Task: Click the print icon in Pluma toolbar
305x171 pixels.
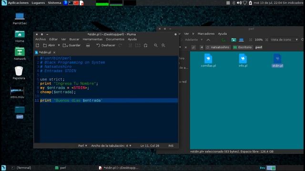Action: coord(88,46)
